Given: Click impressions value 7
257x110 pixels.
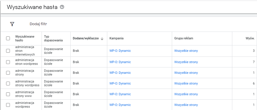Looking at the screenshot, I should [x=254, y=62].
